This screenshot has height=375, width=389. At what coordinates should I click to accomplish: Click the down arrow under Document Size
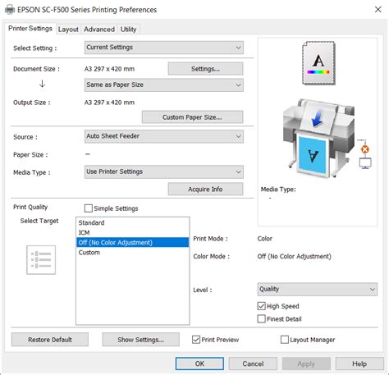pos(42,84)
